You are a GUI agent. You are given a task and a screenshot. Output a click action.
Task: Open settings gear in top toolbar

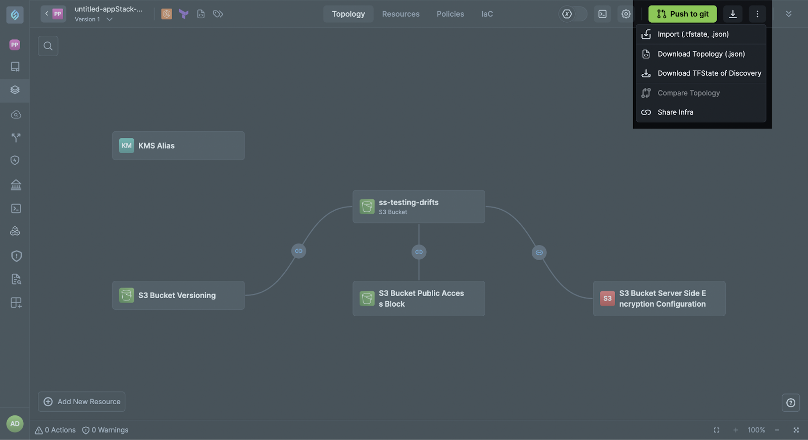click(x=626, y=14)
